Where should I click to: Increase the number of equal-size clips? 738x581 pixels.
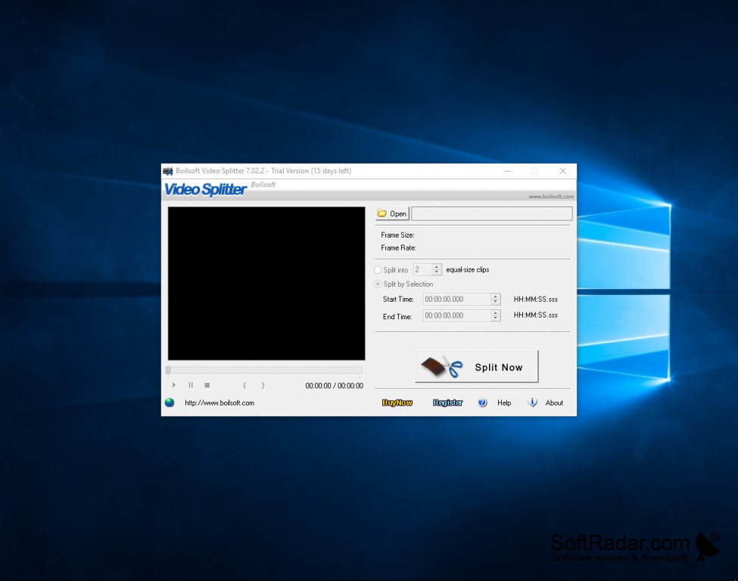pyautogui.click(x=437, y=267)
